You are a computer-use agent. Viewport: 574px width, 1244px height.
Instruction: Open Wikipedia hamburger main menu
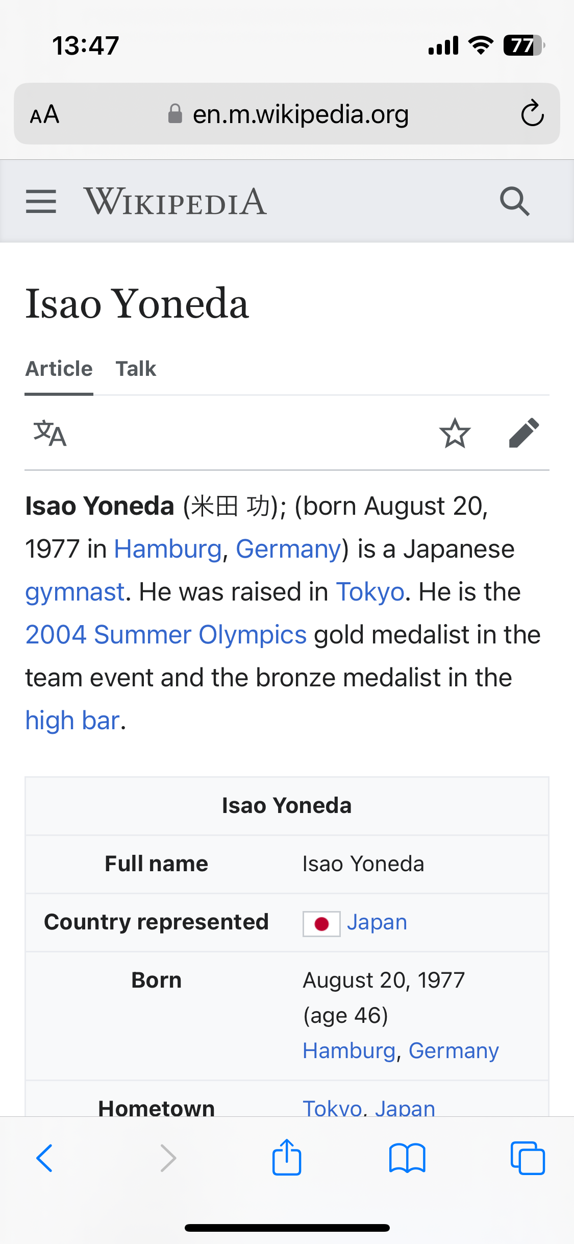[x=41, y=201]
